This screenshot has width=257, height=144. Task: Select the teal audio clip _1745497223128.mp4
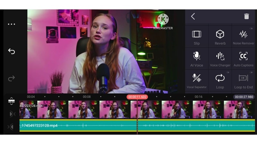[x=137, y=125]
